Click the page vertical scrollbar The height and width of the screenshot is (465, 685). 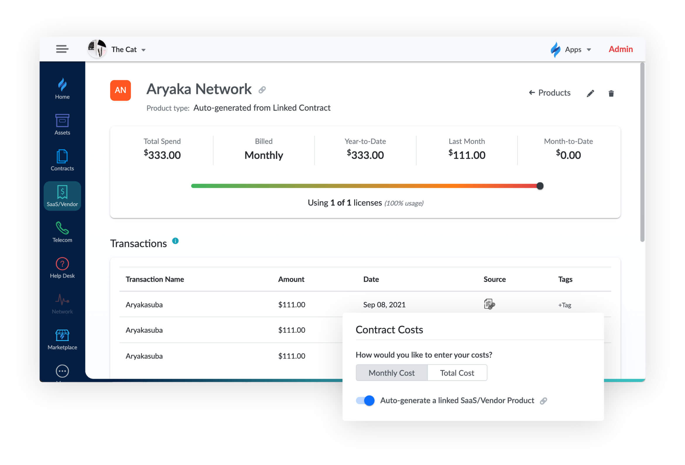click(x=642, y=152)
